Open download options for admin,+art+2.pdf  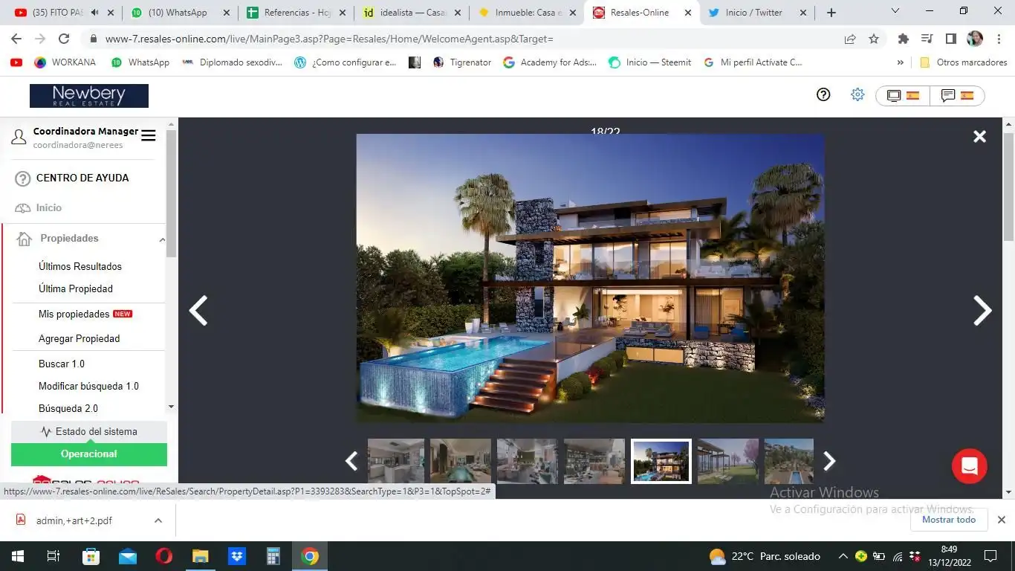click(x=158, y=520)
